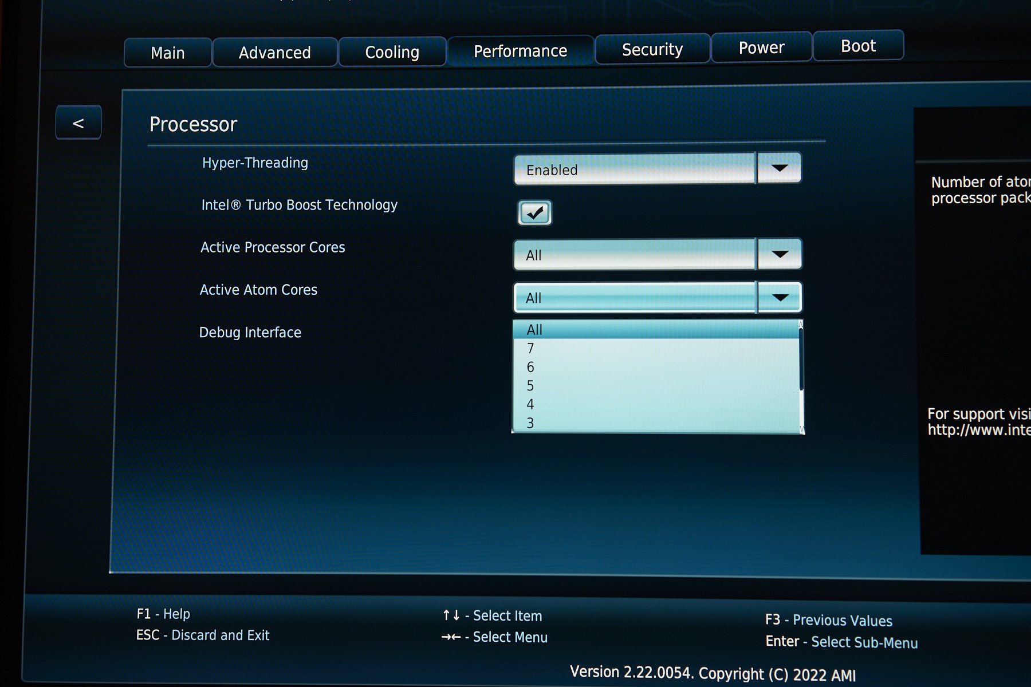Open the Main tab
Image resolution: width=1031 pixels, height=687 pixels.
click(x=168, y=53)
